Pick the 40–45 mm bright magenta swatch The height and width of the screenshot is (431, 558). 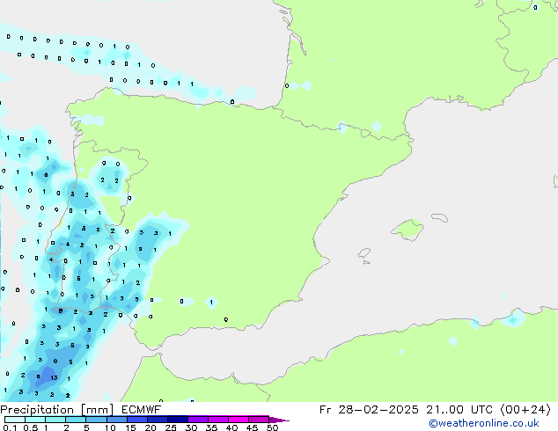click(x=239, y=420)
